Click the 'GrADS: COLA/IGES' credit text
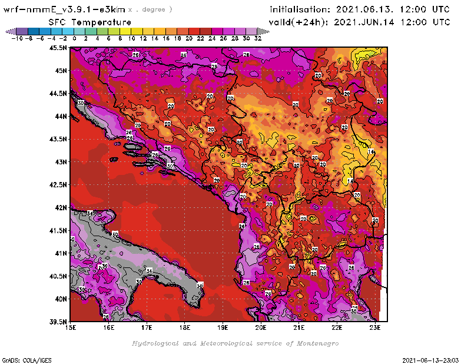The width and height of the screenshot is (471, 364). (26, 360)
